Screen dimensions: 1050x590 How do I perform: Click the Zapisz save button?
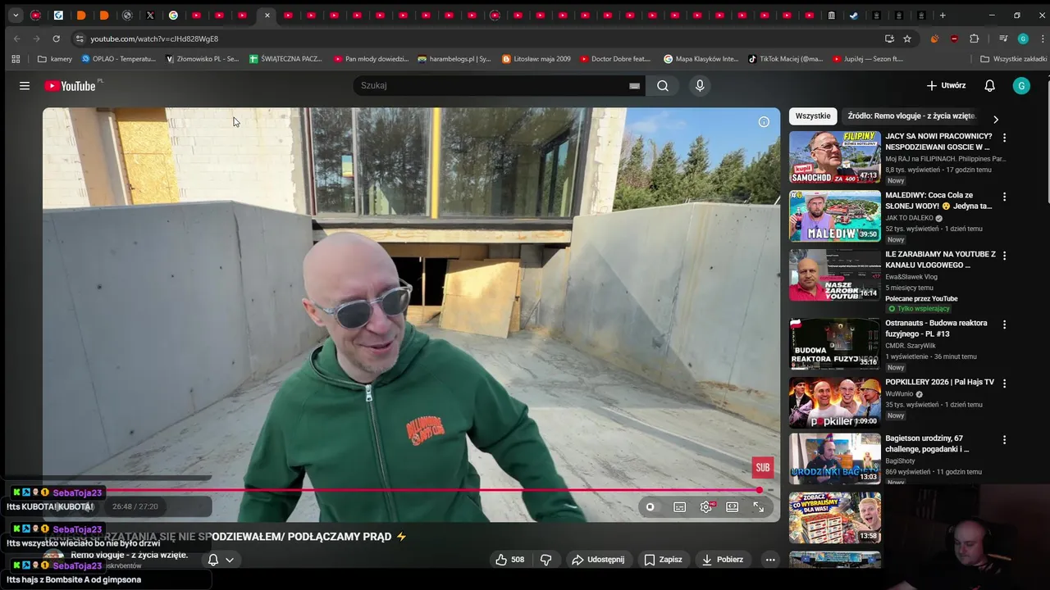pos(663,560)
